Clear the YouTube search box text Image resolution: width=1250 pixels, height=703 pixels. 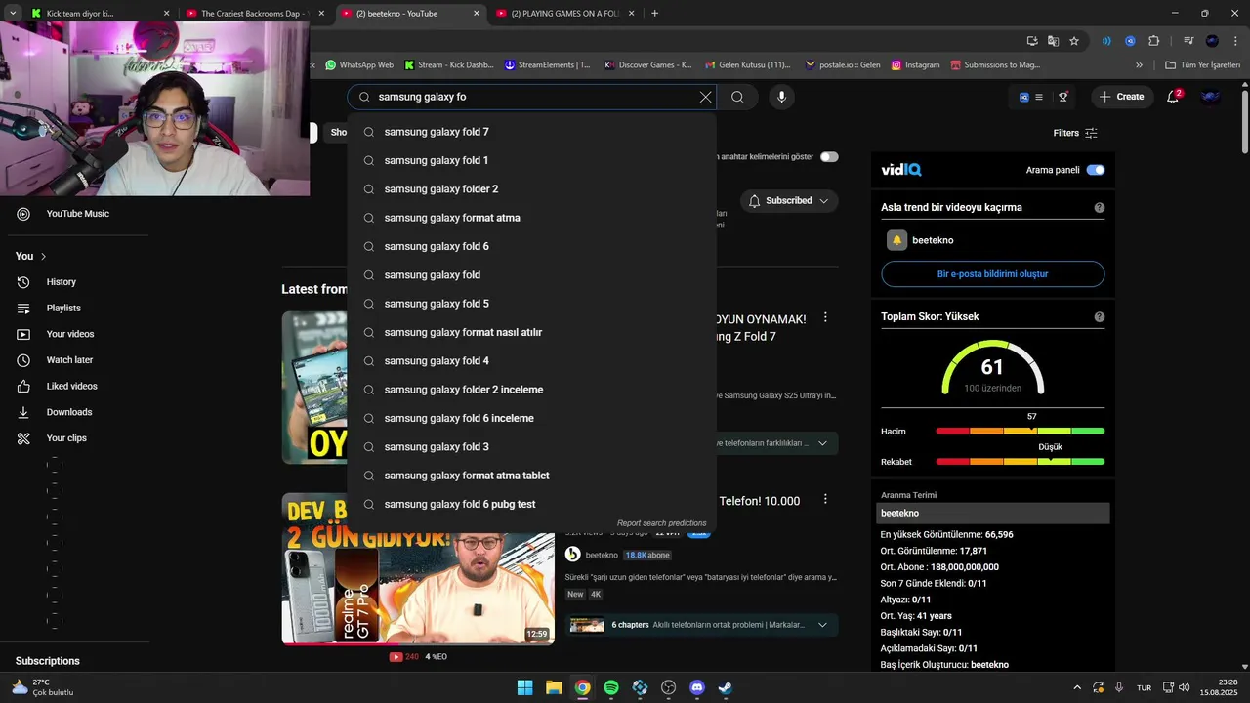click(x=705, y=97)
